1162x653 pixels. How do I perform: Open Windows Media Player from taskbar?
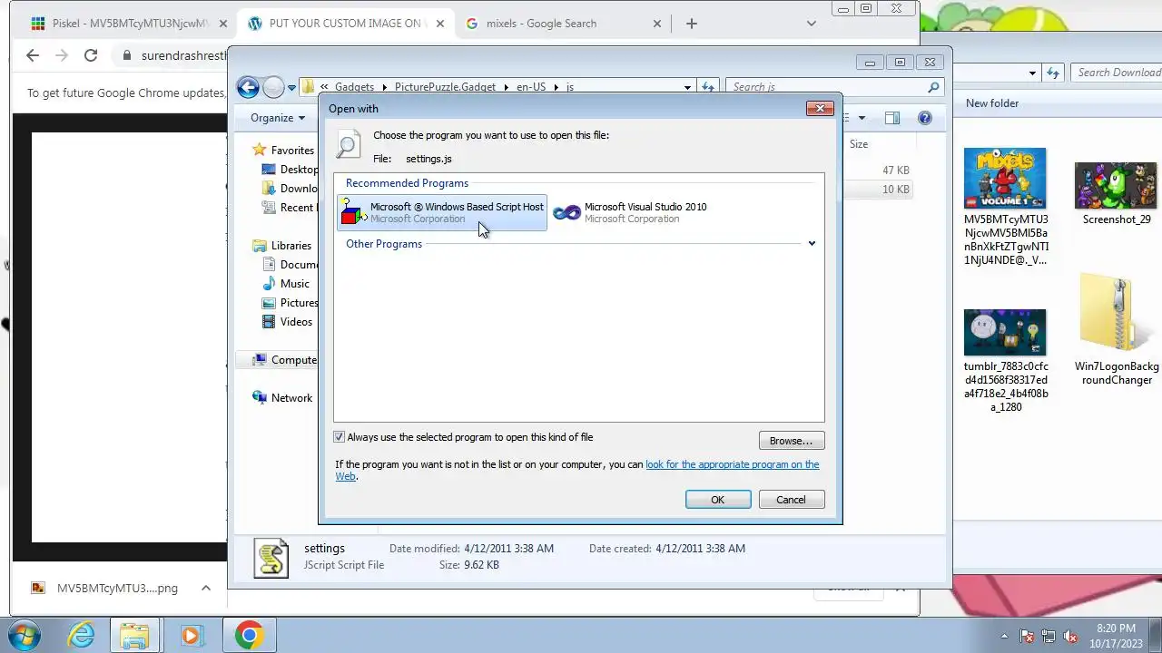[191, 635]
